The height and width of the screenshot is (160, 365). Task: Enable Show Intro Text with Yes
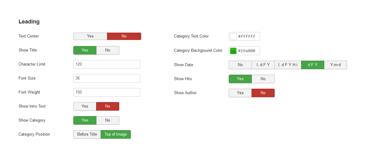[x=85, y=106]
